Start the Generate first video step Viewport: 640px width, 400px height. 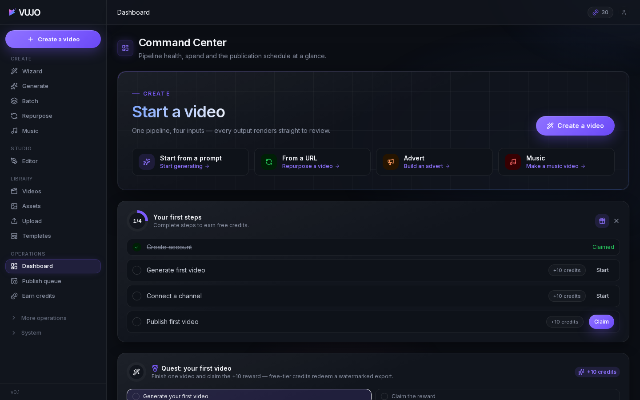[603, 270]
